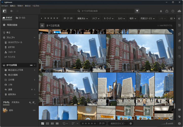Switch to photo grid view
The width and height of the screenshot is (183, 127).
[43, 123]
